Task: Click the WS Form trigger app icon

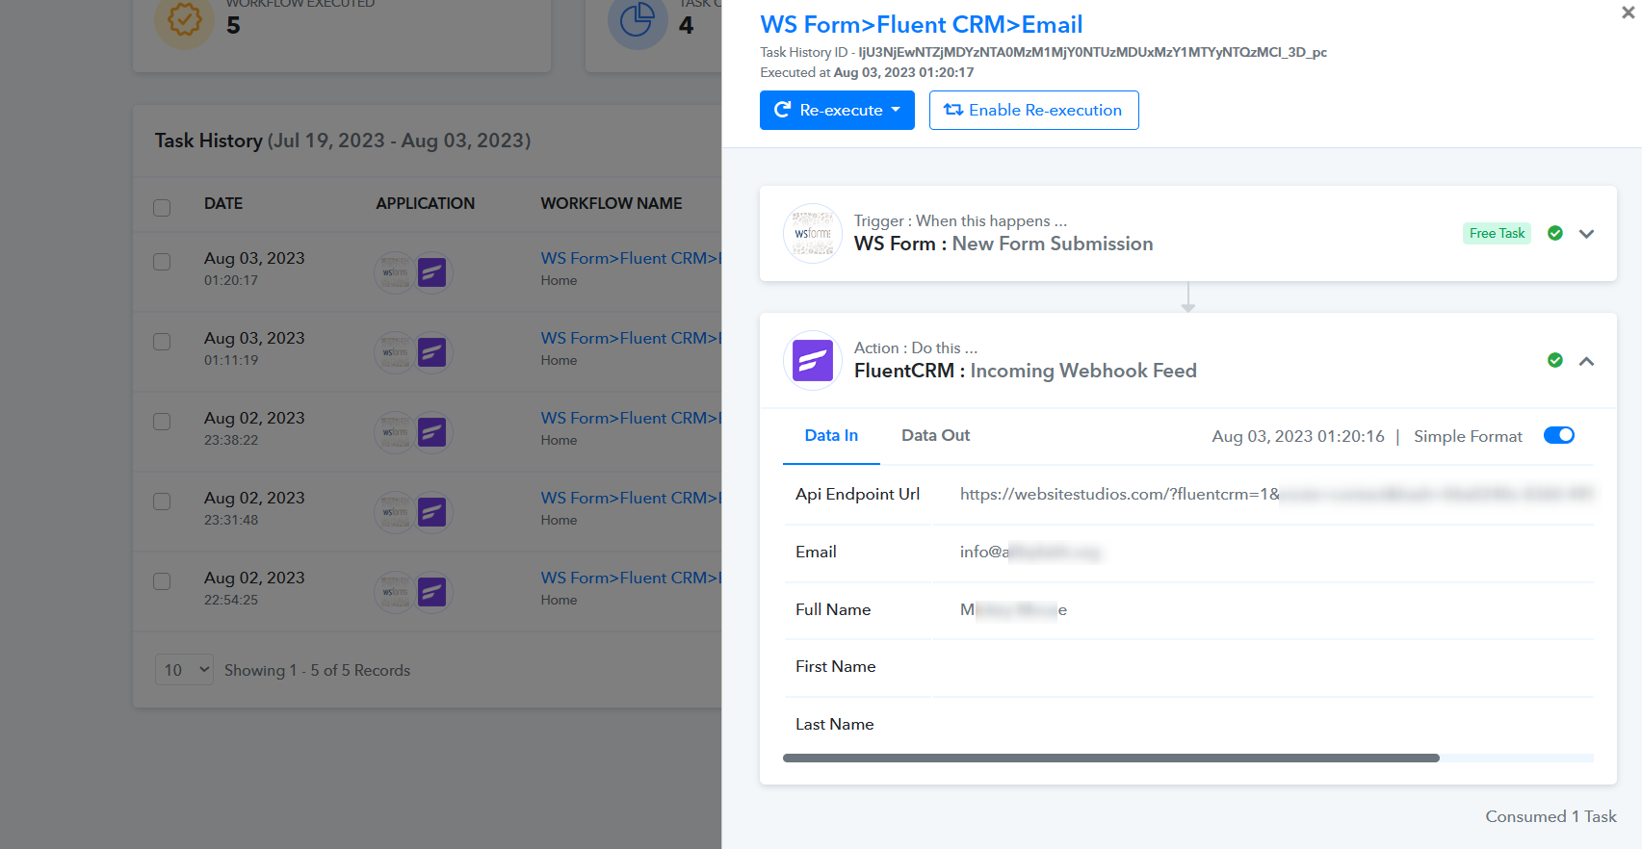Action: point(813,234)
